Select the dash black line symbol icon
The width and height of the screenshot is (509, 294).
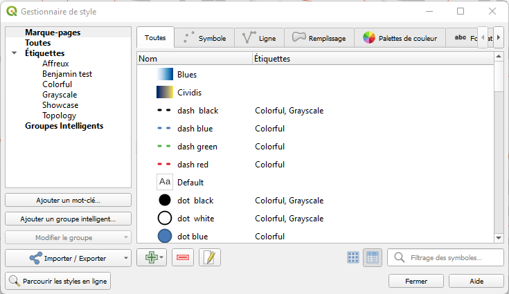(164, 111)
